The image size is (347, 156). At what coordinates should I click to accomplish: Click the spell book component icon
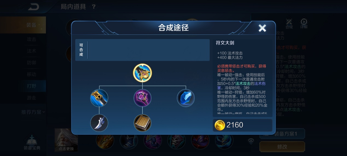[142, 123]
